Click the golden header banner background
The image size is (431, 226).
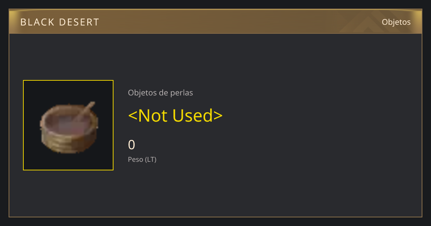tap(215, 22)
